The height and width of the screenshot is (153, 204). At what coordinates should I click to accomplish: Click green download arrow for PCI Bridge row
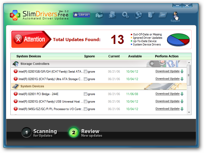click(182, 94)
